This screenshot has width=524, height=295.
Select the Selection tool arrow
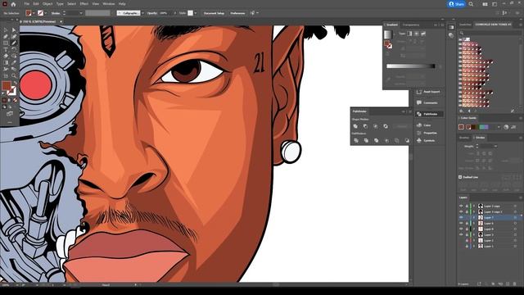[x=6, y=30]
